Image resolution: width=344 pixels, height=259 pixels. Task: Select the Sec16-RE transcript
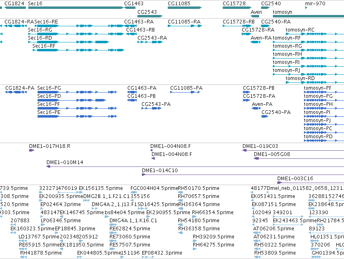[x=79, y=26]
